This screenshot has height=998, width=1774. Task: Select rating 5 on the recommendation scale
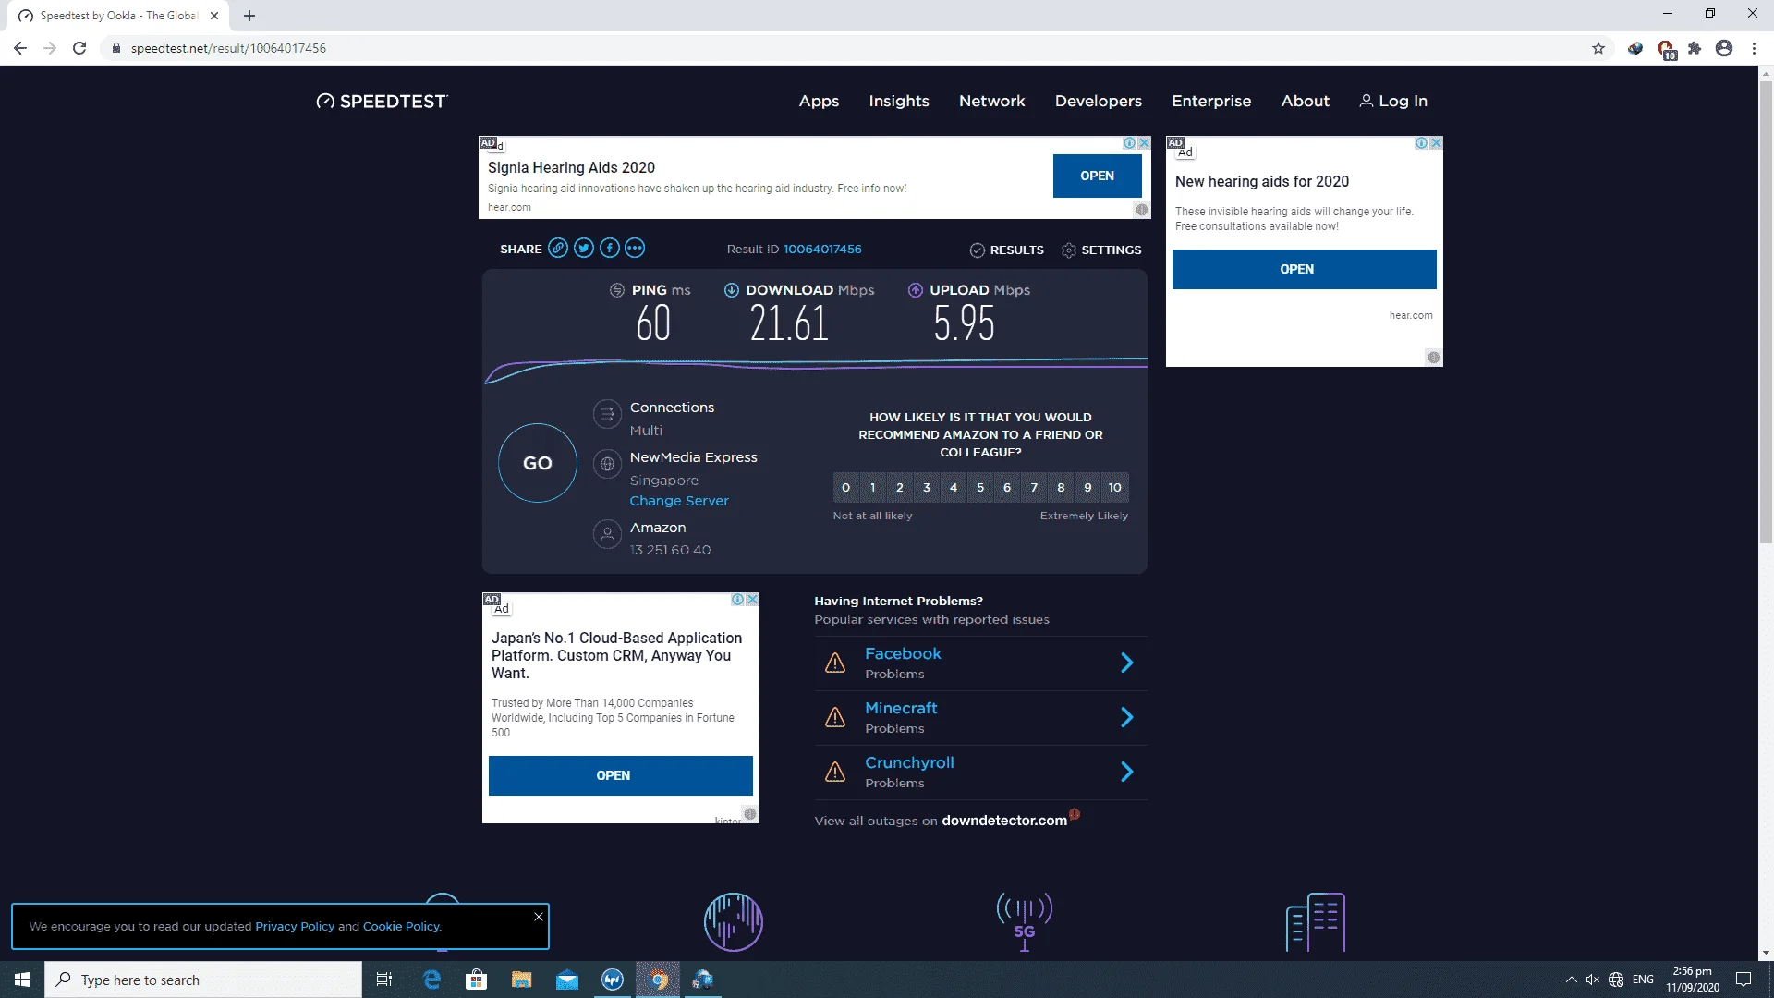click(x=980, y=488)
